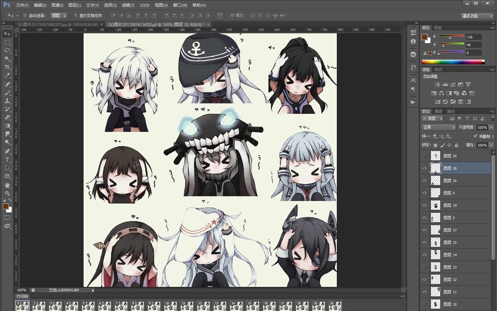The height and width of the screenshot is (311, 497).
Task: Open the 图像(I) menu
Action: tap(57, 5)
